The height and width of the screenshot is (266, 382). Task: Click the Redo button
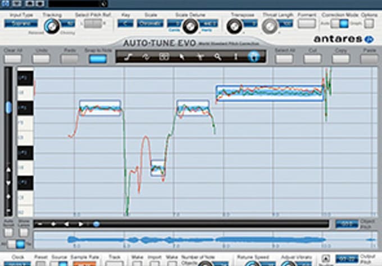click(70, 59)
